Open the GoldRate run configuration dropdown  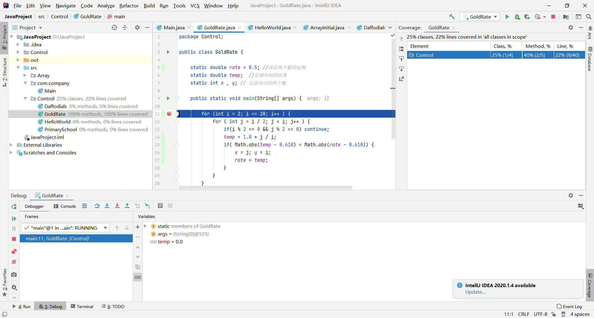(480, 17)
